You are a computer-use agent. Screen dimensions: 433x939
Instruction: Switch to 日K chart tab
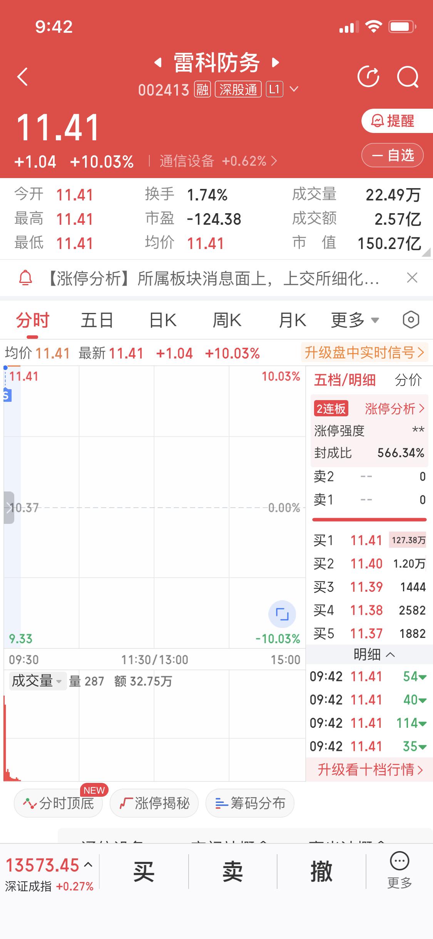point(163,320)
